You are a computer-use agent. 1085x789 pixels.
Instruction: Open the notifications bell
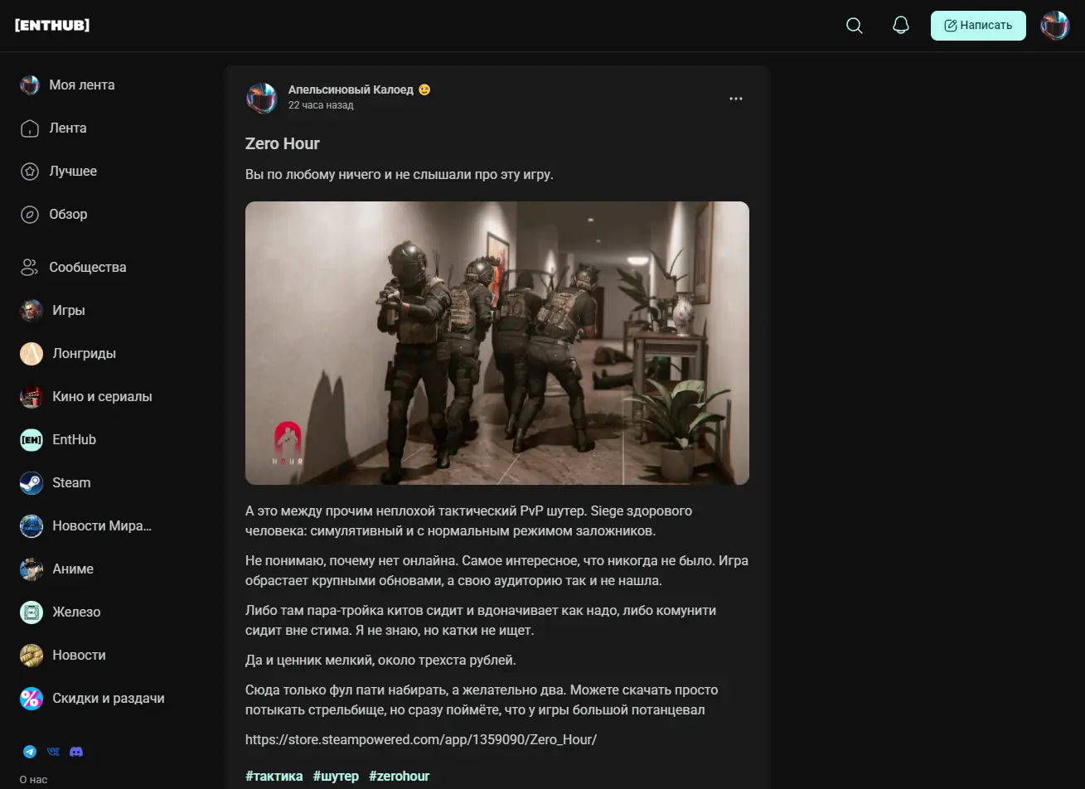pos(901,26)
